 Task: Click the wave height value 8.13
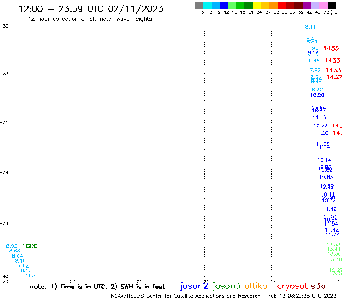click(26, 270)
